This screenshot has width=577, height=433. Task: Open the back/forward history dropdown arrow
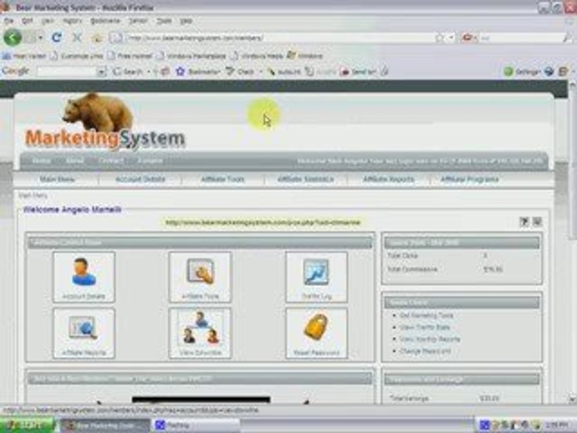pos(40,37)
